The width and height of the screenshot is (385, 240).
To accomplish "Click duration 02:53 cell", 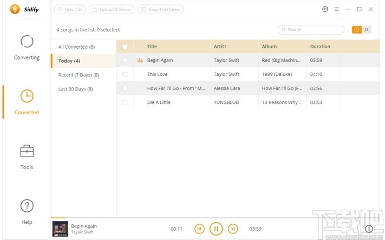I will (x=316, y=102).
